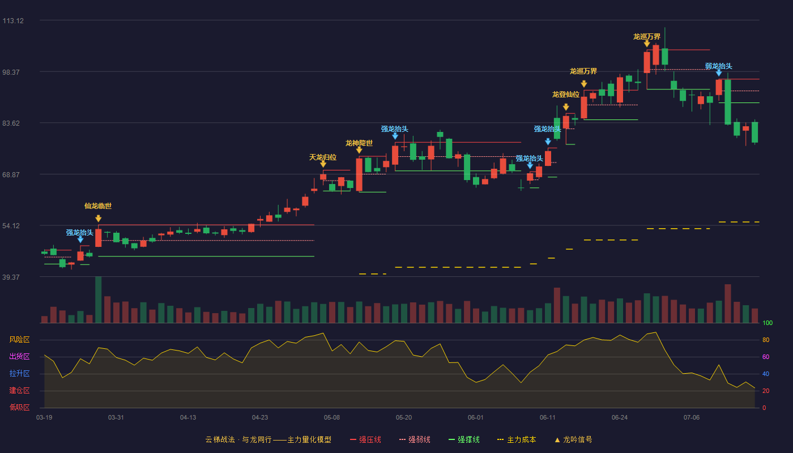Click the green 100 indicator scale value
Viewport: 793px width, 453px height.
[x=767, y=323]
